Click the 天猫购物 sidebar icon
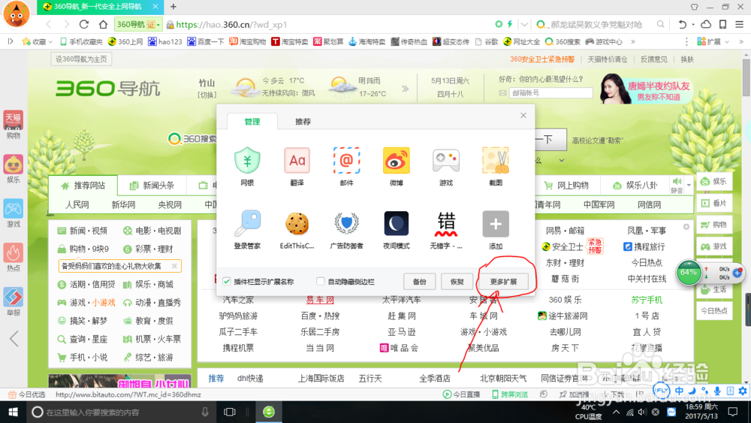This screenshot has width=751, height=423. (x=14, y=125)
